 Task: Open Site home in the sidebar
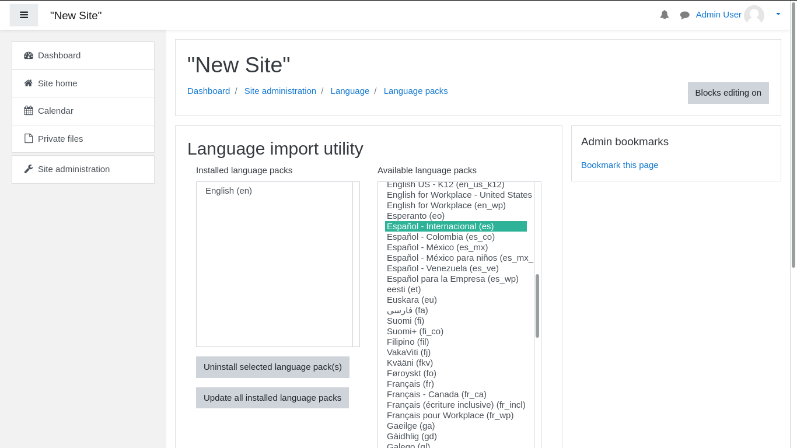83,83
